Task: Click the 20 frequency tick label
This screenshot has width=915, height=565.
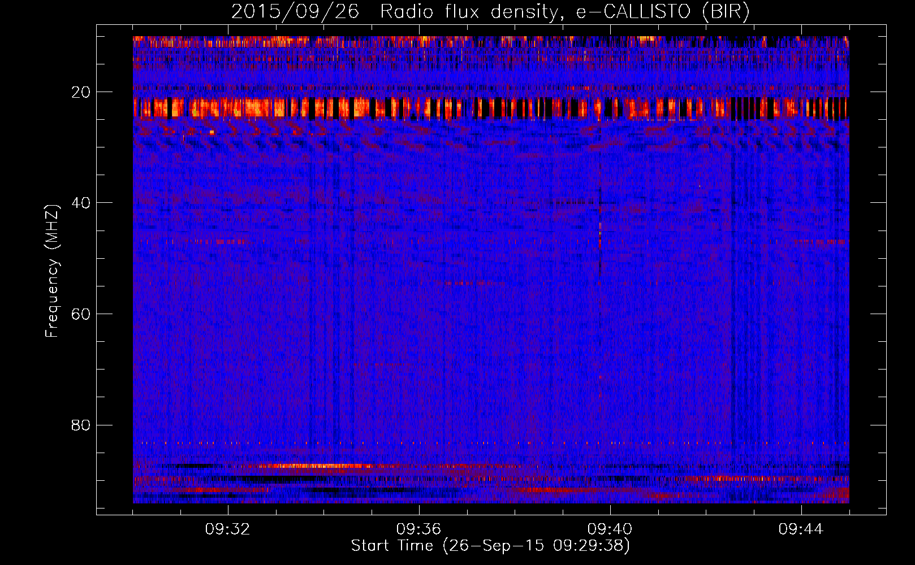Action: tap(81, 92)
